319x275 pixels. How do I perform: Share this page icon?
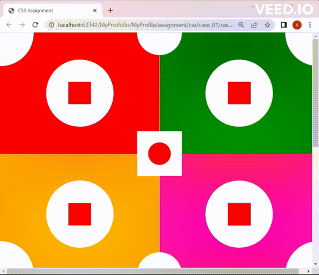(x=254, y=25)
